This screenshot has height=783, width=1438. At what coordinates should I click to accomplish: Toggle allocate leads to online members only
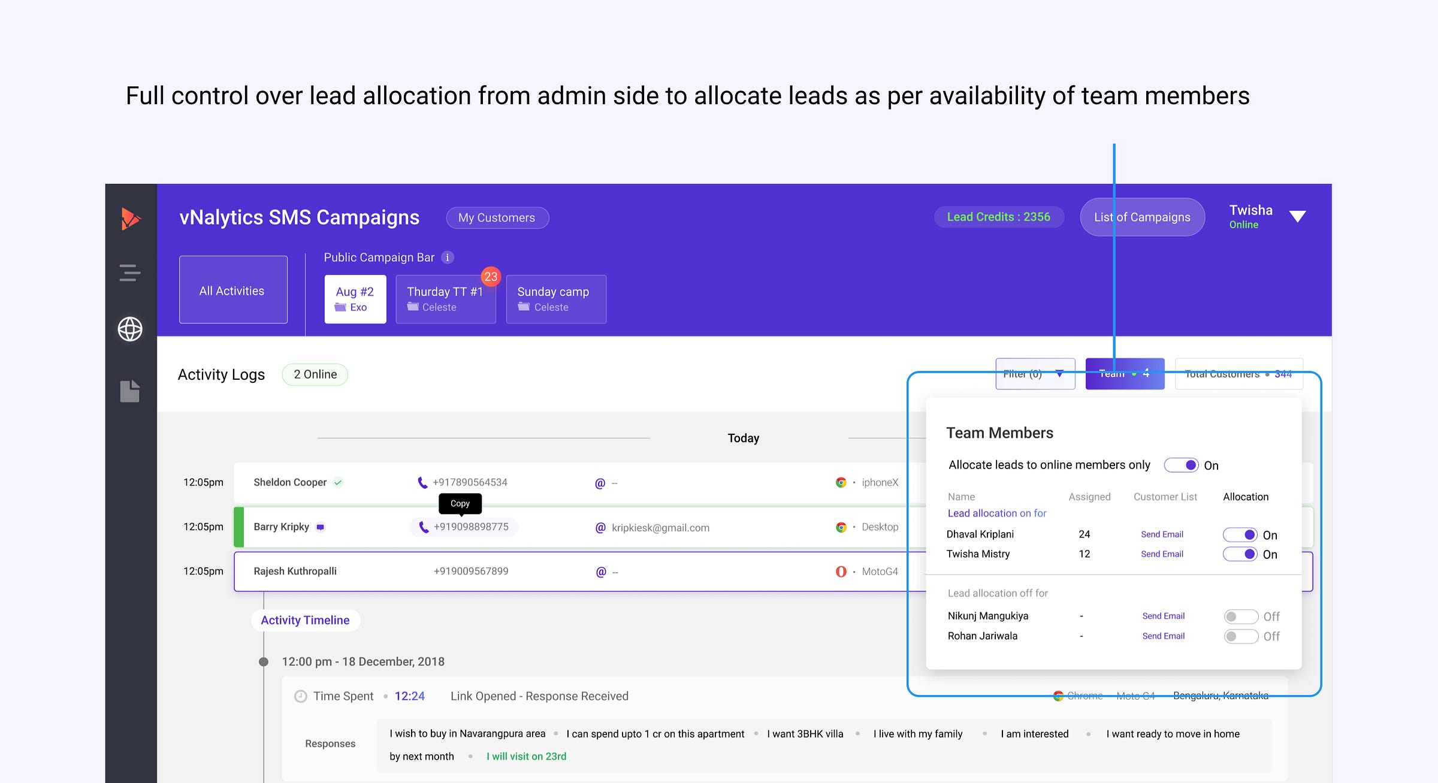(x=1181, y=465)
